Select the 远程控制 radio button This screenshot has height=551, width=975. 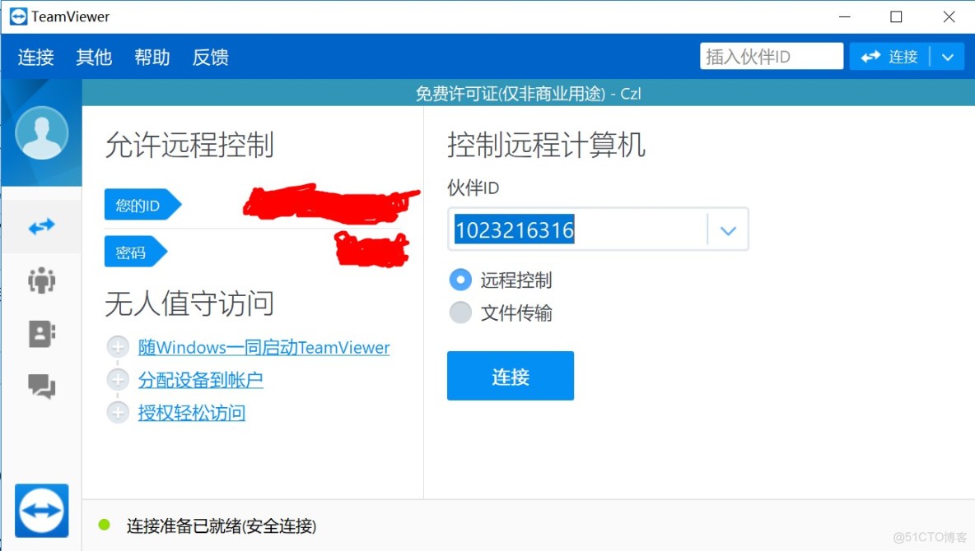coord(460,280)
